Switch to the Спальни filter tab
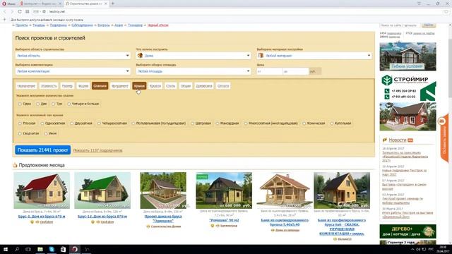This screenshot has width=452, height=254. (100, 86)
